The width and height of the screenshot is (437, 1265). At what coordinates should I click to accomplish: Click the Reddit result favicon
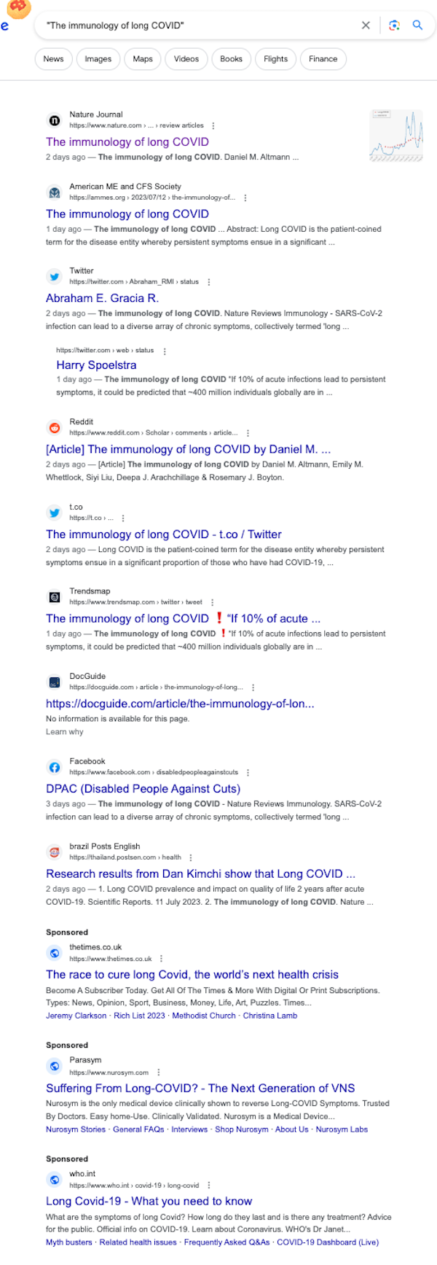coord(54,428)
